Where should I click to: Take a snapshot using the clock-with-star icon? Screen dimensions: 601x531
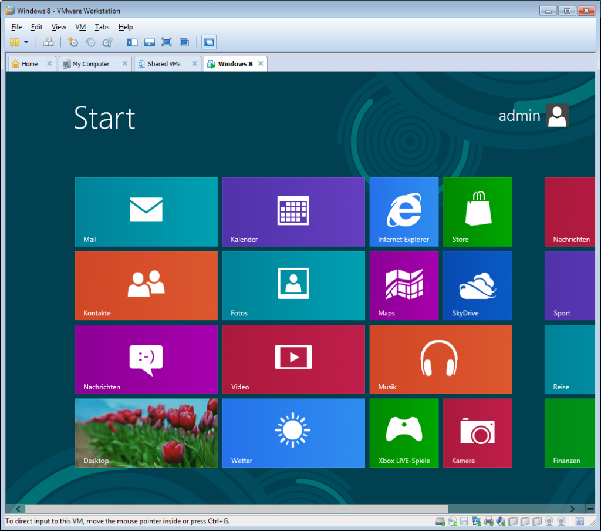[73, 42]
